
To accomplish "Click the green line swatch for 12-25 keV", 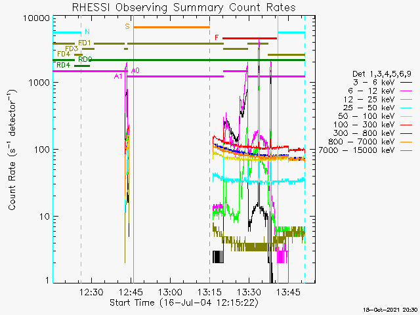I will coord(406,100).
